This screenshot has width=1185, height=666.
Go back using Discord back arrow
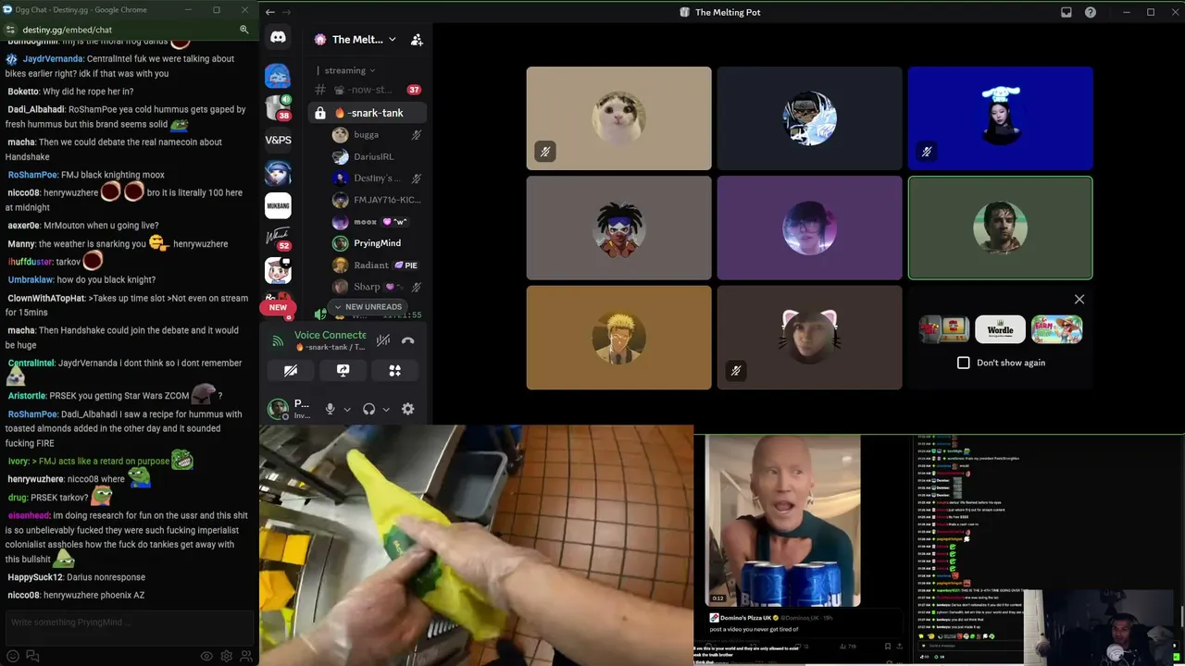269,12
